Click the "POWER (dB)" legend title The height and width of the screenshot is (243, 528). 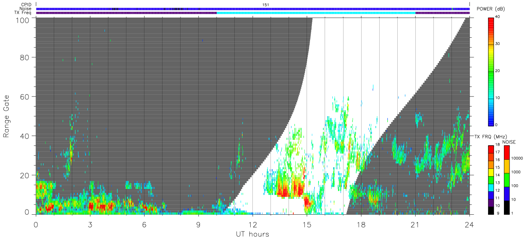coord(491,9)
